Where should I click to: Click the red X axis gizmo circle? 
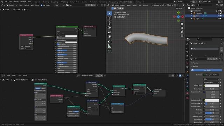183,17
